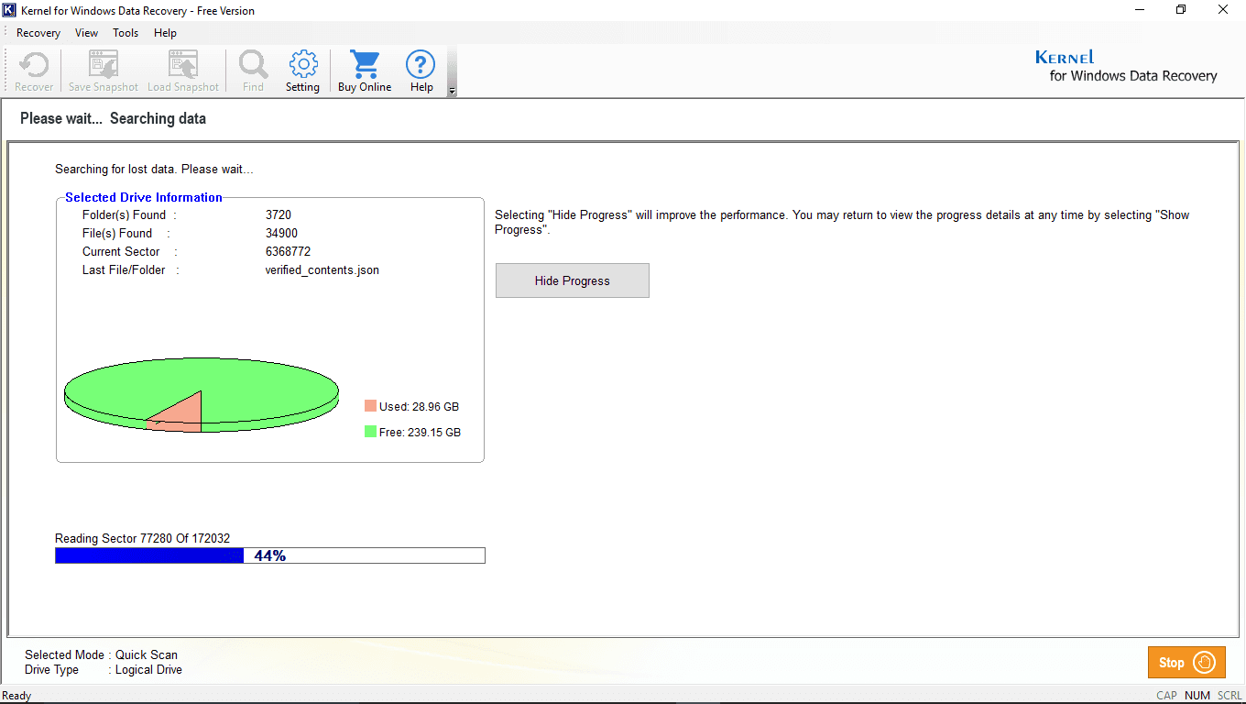1246x704 pixels.
Task: Expand the toolbar overflow arrow
Action: [452, 91]
